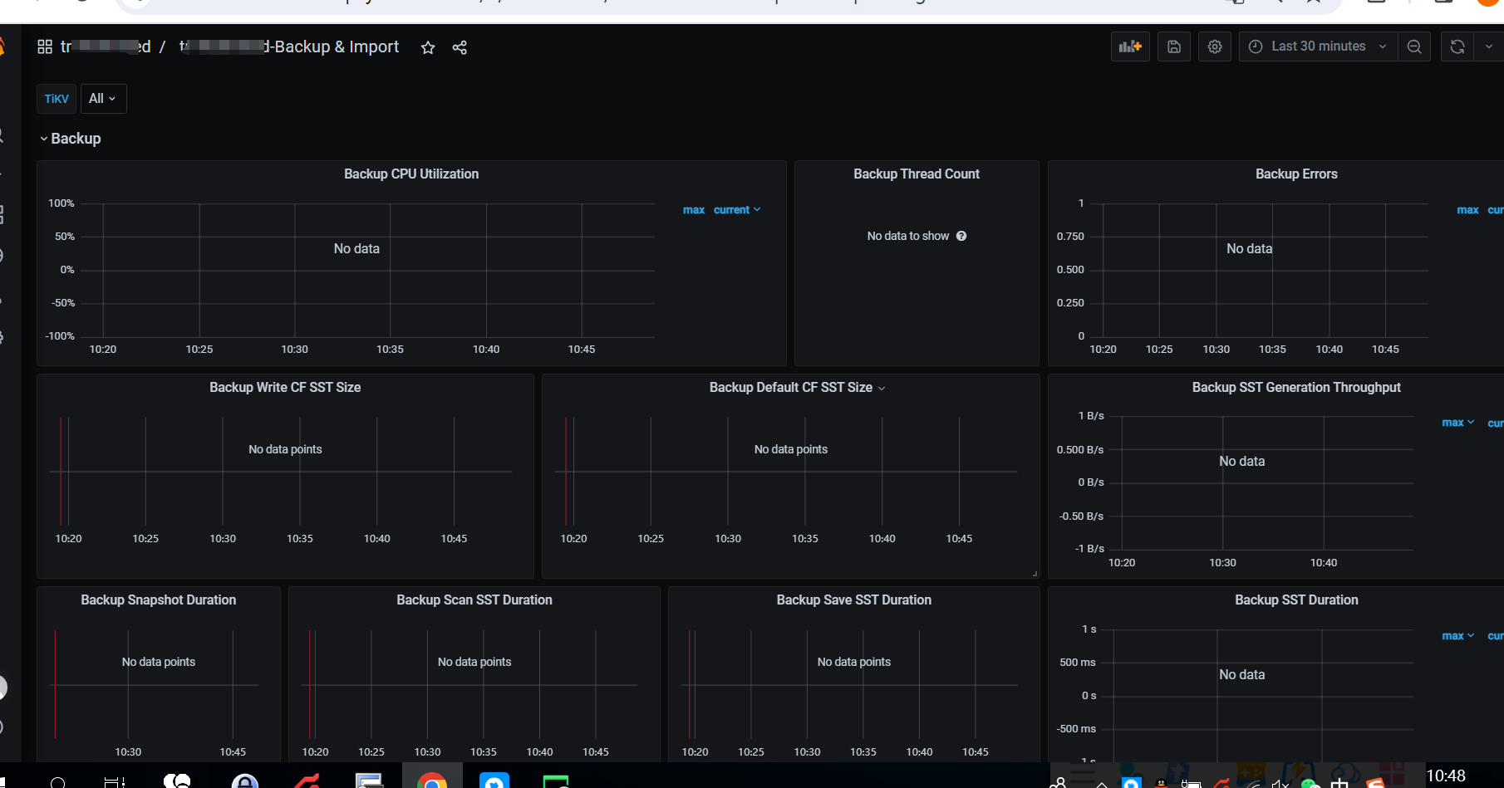The height and width of the screenshot is (788, 1504).
Task: Sort Backup CPU Utilization legend by max
Action: click(x=693, y=210)
